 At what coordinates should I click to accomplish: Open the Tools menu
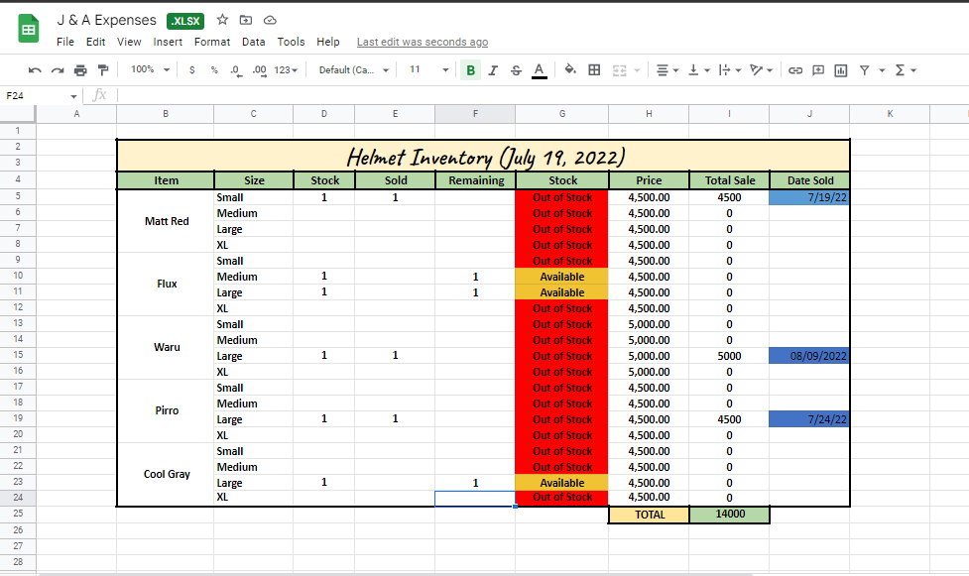[x=291, y=42]
